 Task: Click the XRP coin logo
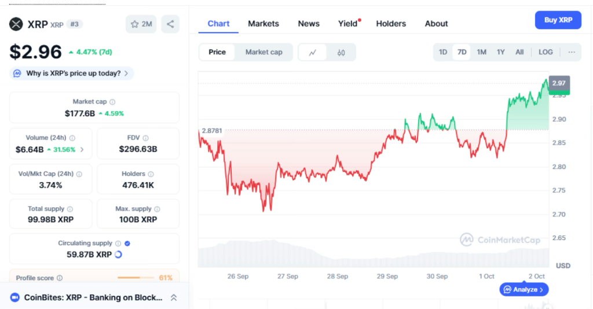pos(16,24)
